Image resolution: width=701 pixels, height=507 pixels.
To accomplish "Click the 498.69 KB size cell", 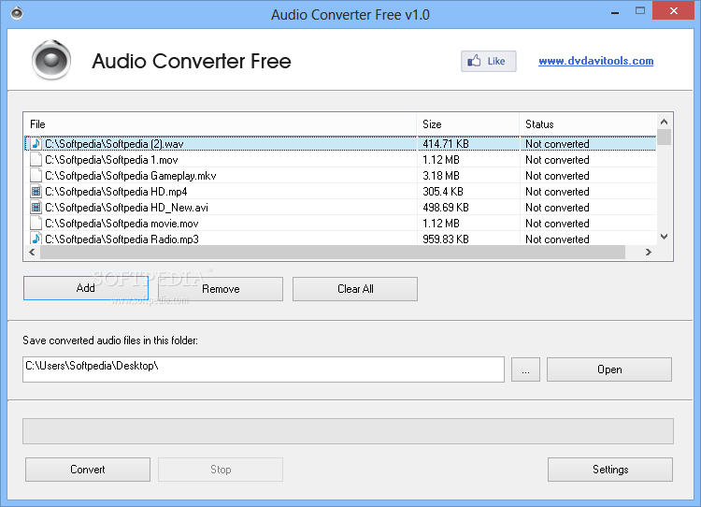I will [446, 207].
